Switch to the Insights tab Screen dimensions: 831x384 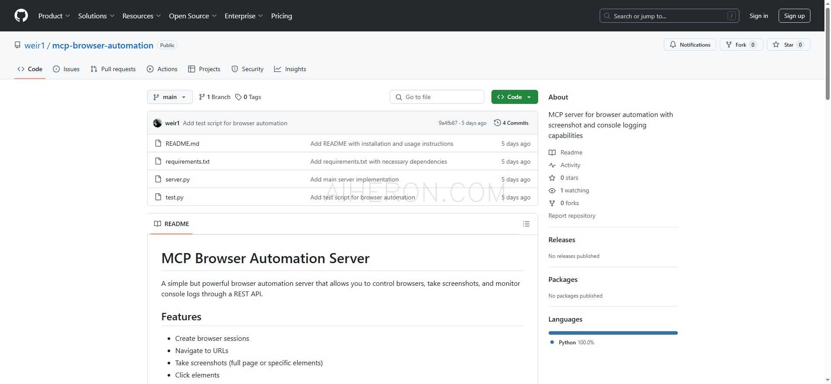[x=290, y=69]
